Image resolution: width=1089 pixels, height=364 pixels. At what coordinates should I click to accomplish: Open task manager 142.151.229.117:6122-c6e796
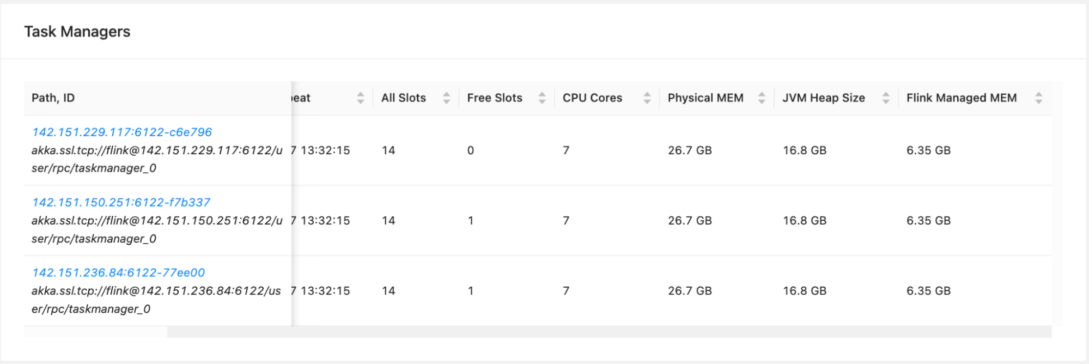pyautogui.click(x=122, y=132)
